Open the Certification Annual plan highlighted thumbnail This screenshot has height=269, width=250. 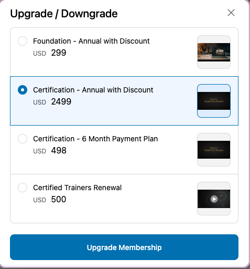[x=214, y=101]
